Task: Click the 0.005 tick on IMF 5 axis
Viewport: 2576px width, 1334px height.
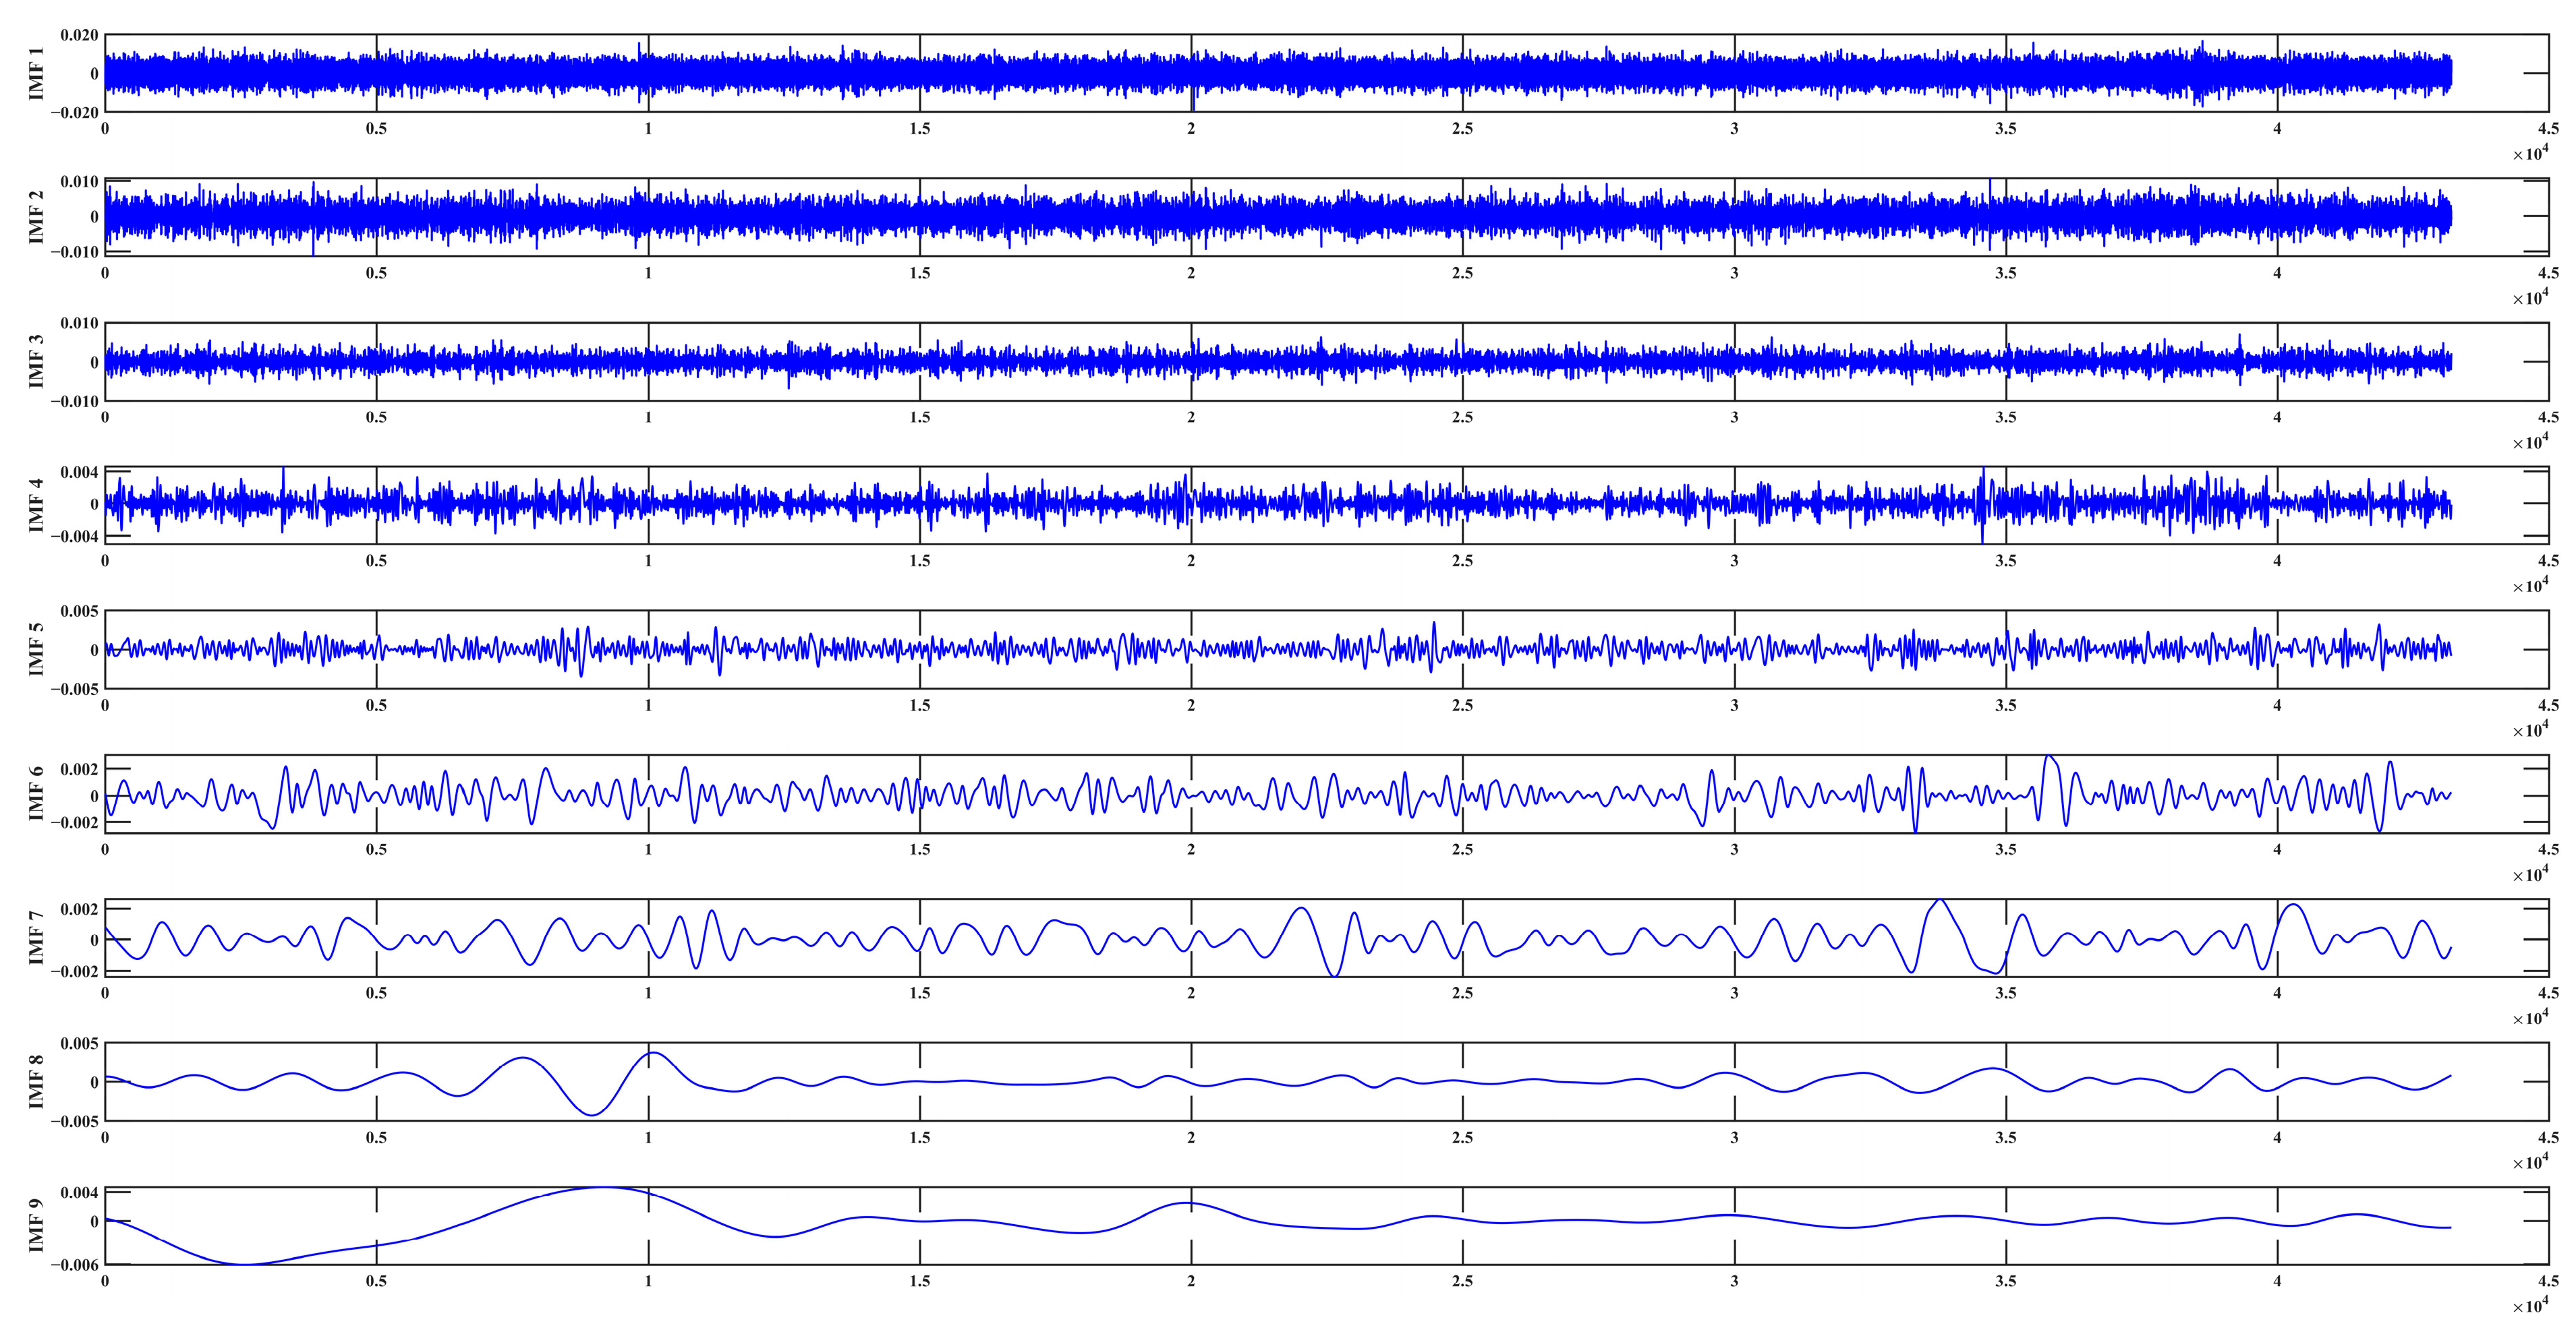Action: point(79,611)
